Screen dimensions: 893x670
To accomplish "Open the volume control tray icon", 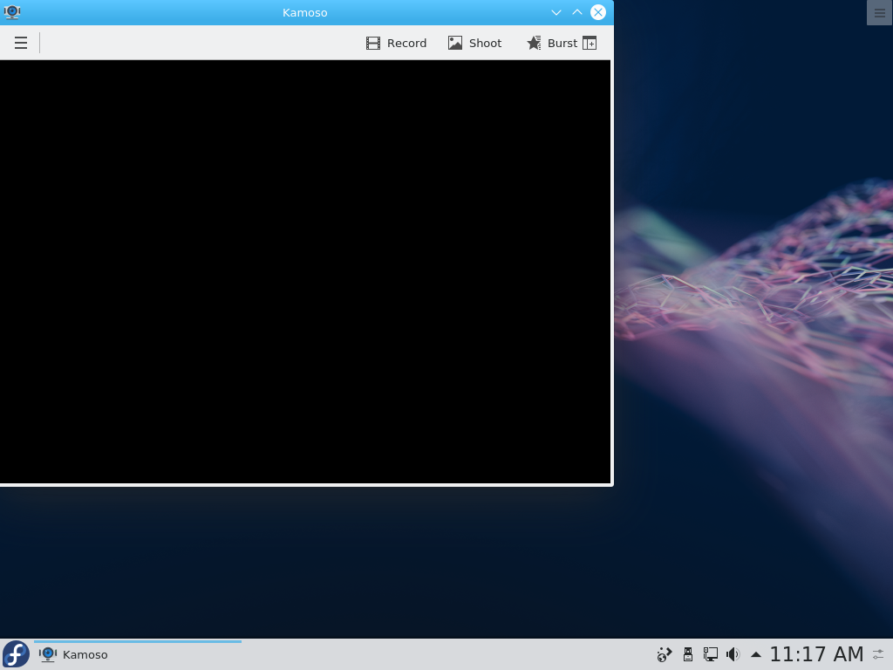I will pos(733,654).
